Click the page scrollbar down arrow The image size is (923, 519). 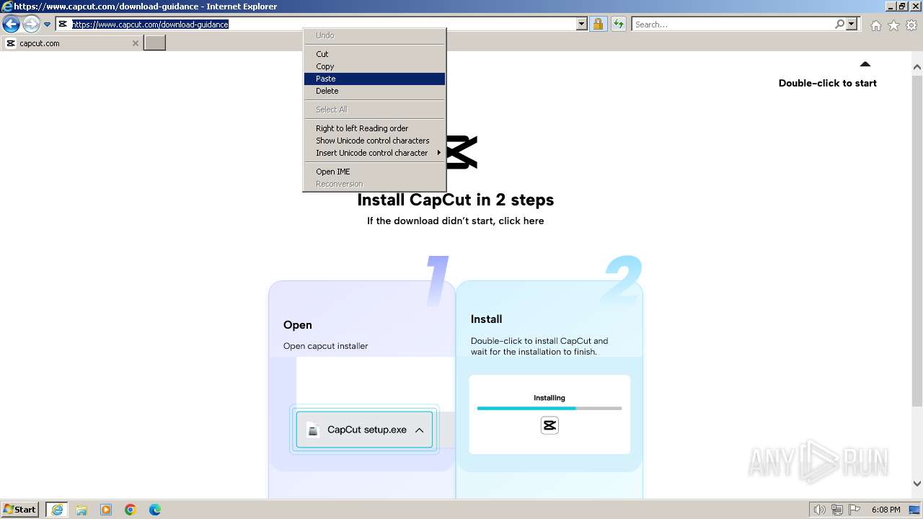click(917, 484)
